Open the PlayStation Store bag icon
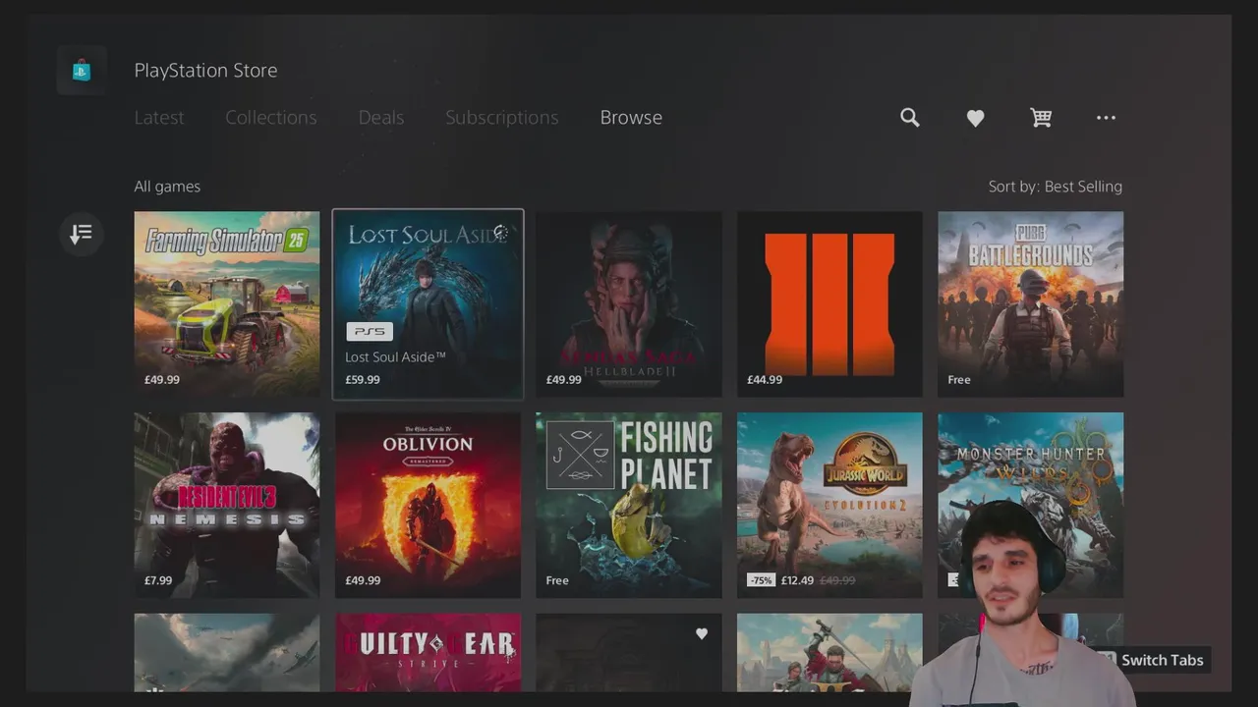This screenshot has width=1258, height=707. click(82, 70)
